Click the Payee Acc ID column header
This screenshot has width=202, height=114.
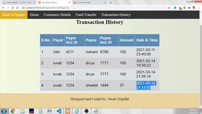click(109, 40)
